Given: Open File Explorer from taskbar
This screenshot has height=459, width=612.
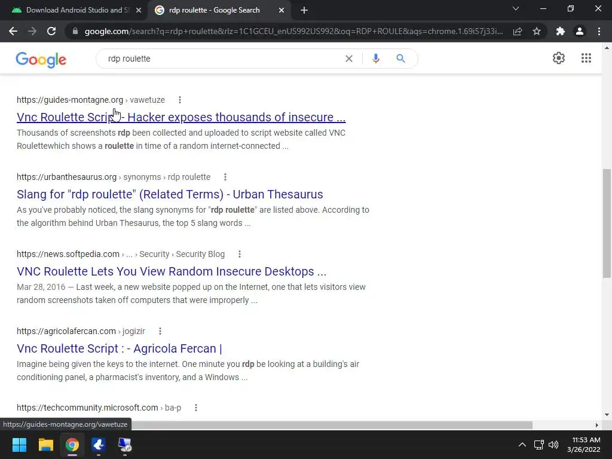Looking at the screenshot, I should [x=45, y=445].
